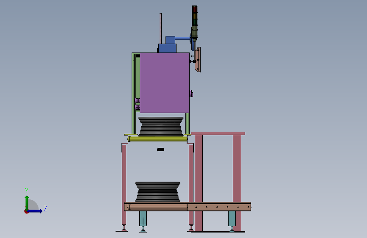Screen dimensions: 367x238
Task: Select the tall thin vertical rod above the cabinet
Action: (x=160, y=28)
